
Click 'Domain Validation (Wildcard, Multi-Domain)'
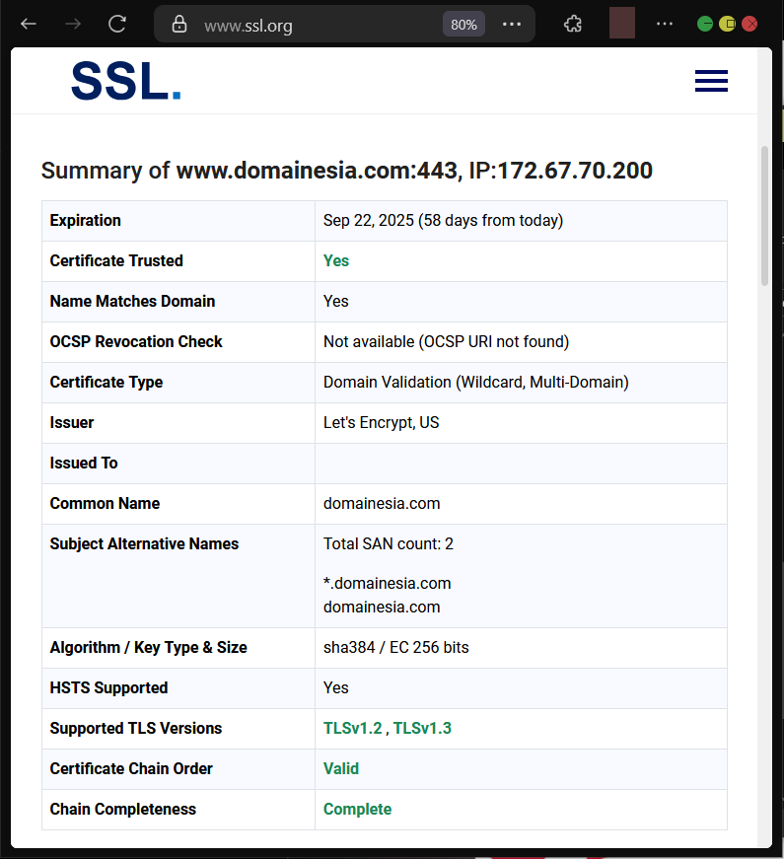pyautogui.click(x=476, y=383)
